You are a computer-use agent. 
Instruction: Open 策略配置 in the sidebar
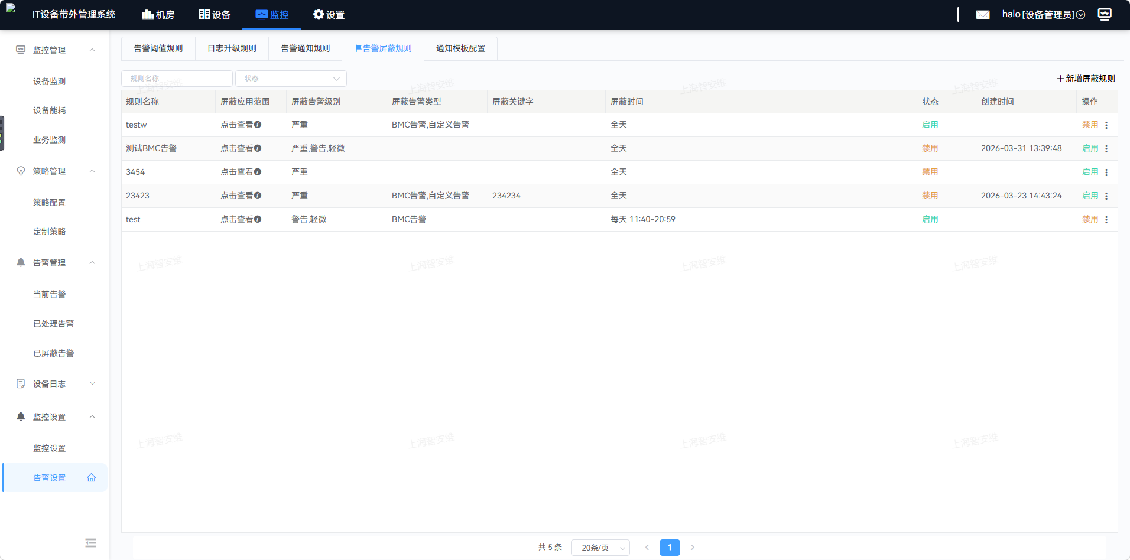pos(50,203)
